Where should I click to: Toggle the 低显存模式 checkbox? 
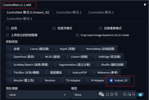coord(54,28)
